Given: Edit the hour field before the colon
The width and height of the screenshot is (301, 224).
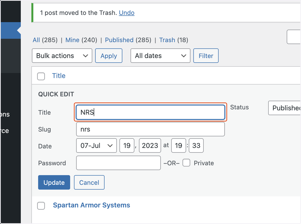Looking at the screenshot, I should (179, 145).
